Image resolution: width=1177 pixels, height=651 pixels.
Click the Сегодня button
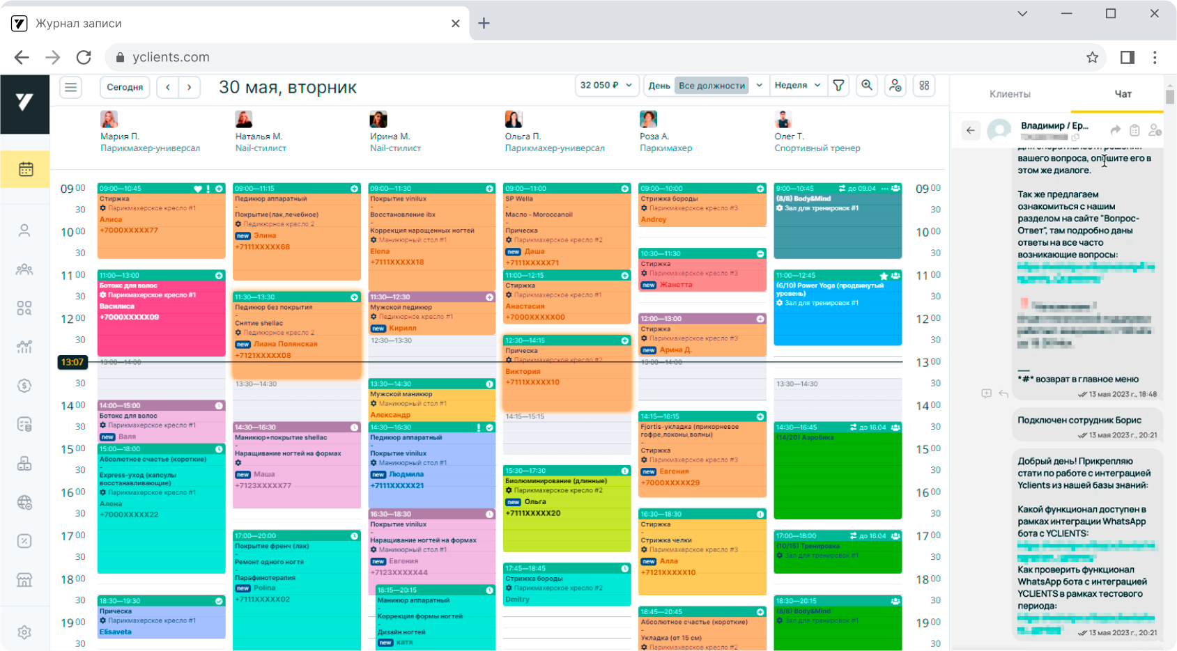click(x=125, y=87)
